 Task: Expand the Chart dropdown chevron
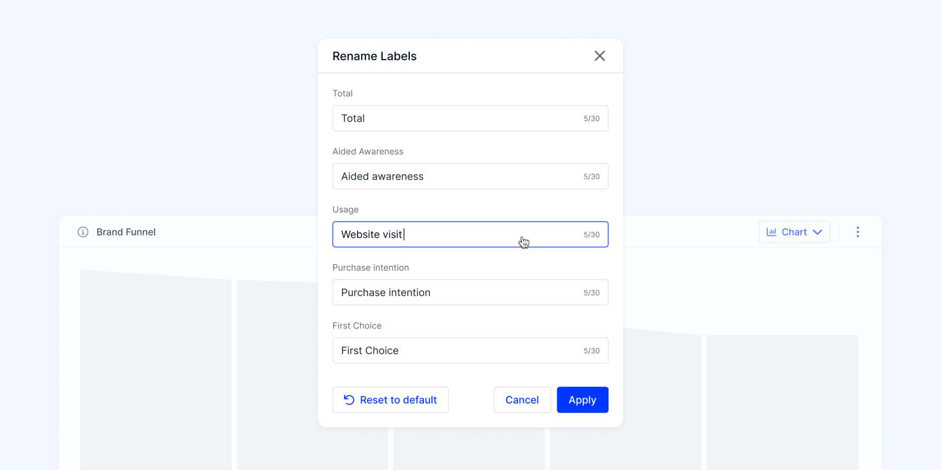818,232
